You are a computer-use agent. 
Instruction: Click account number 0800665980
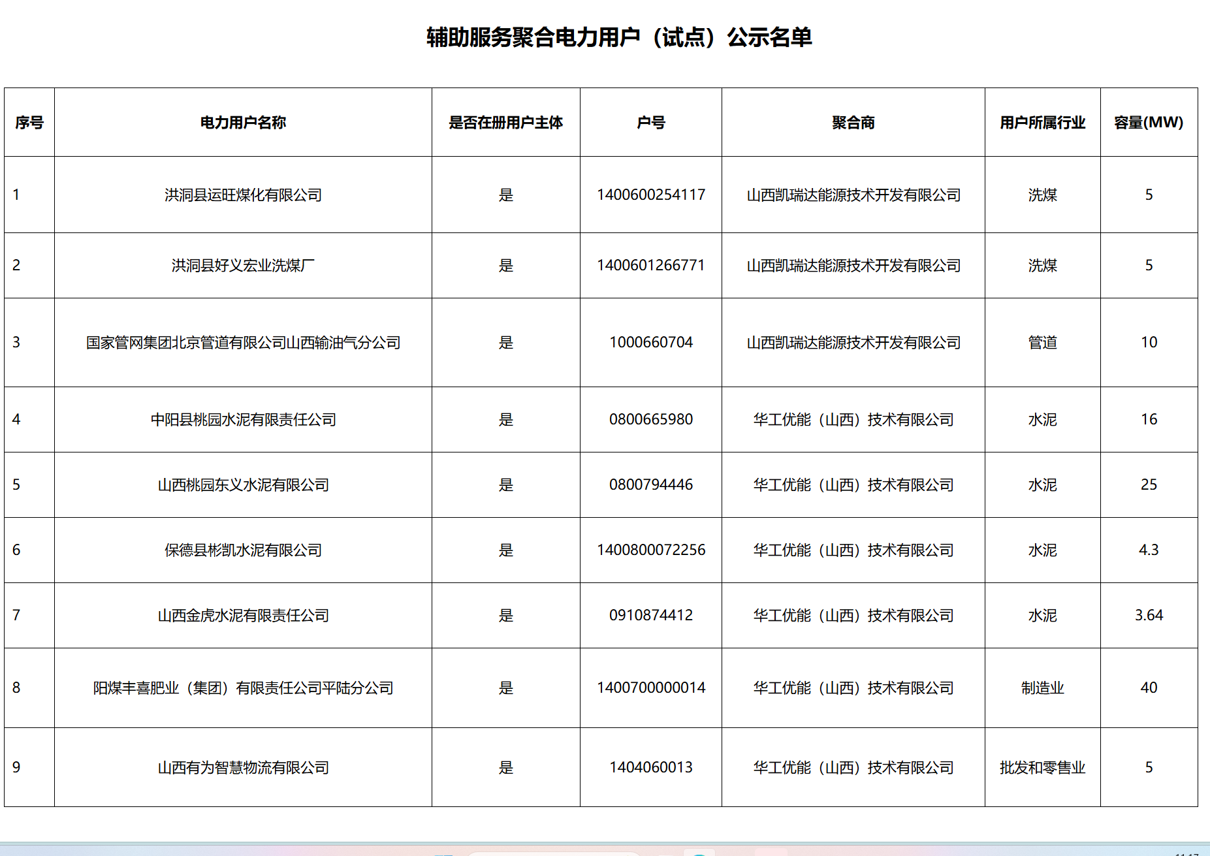[650, 419]
